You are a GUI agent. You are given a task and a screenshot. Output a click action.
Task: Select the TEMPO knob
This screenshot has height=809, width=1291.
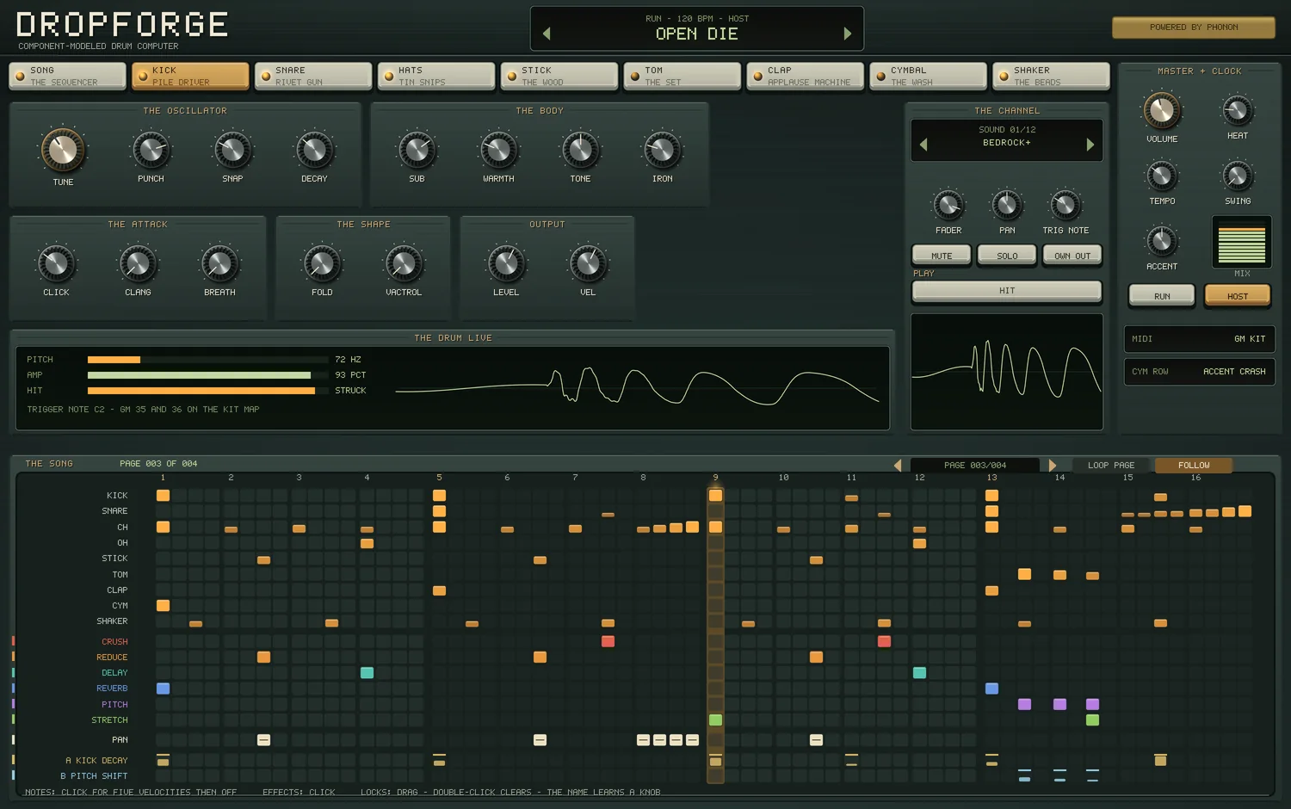1162,176
